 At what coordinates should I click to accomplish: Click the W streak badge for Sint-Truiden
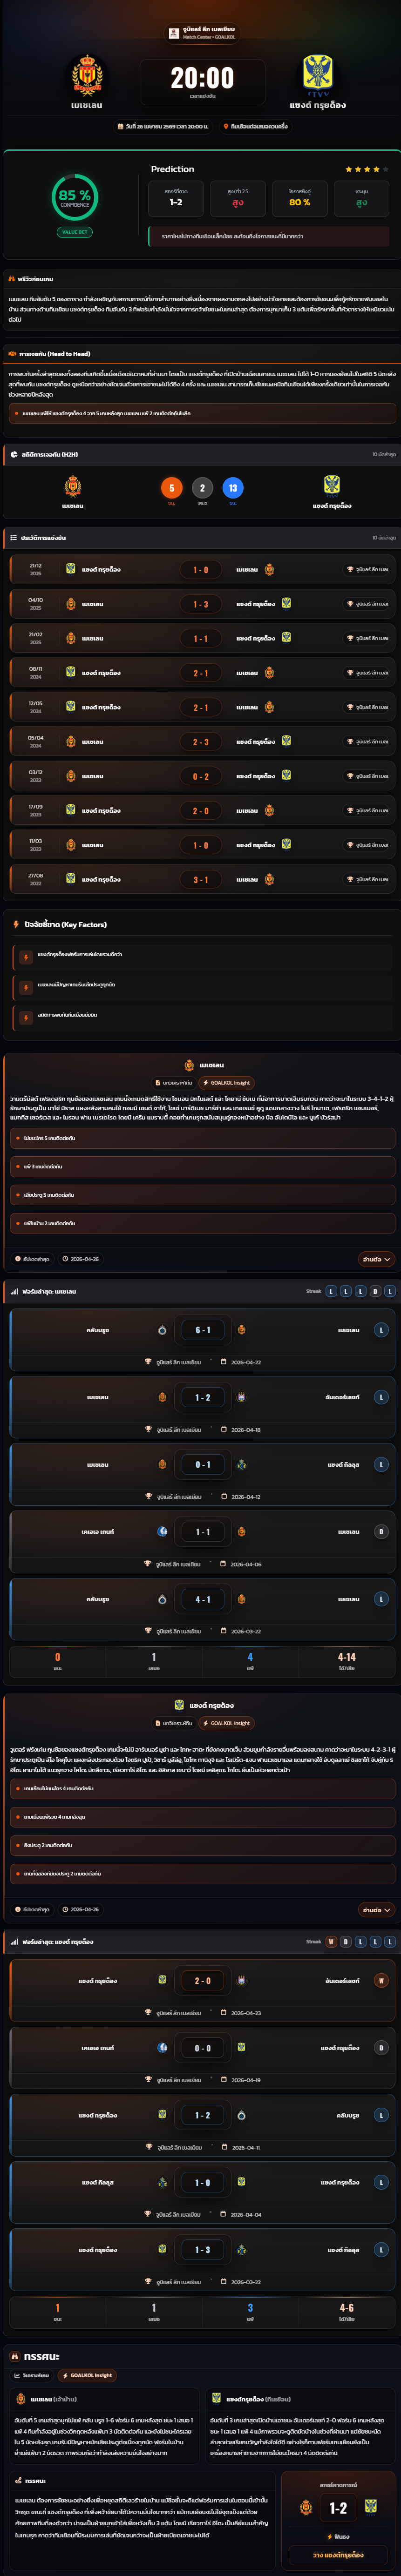coord(331,1942)
